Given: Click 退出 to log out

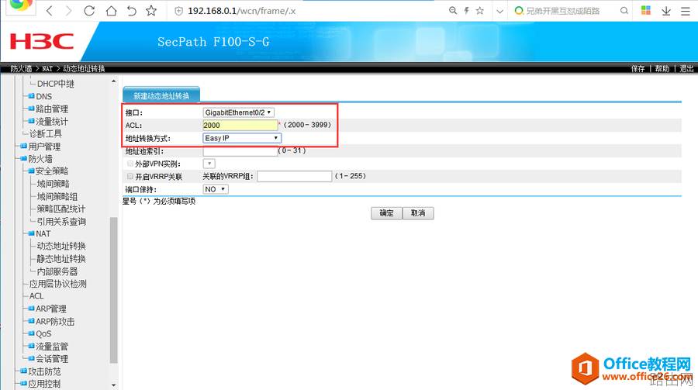Looking at the screenshot, I should coord(686,68).
